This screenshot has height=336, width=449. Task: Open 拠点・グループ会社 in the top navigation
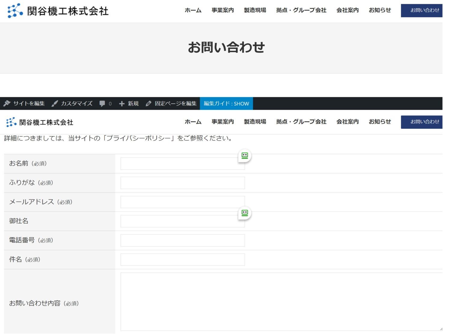[301, 10]
